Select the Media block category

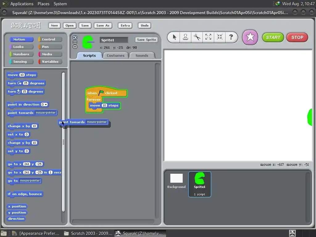50,54
